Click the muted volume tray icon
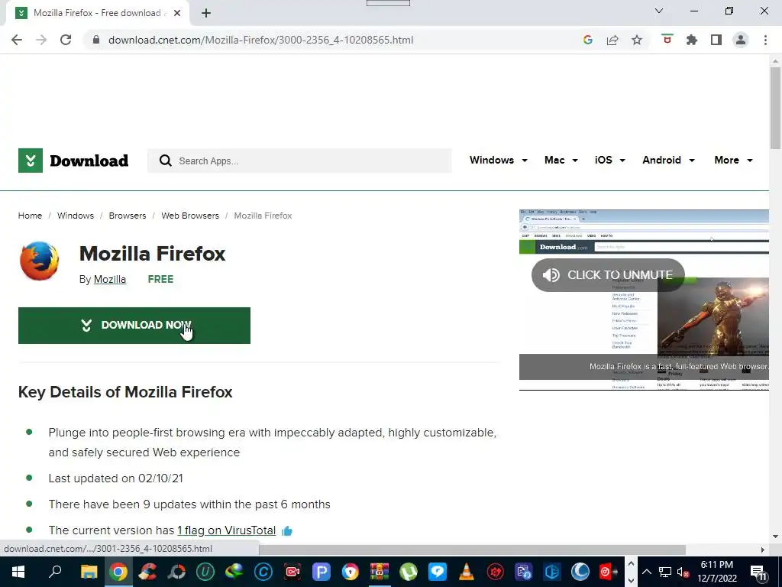Screen dimensions: 782x587 click(x=683, y=572)
